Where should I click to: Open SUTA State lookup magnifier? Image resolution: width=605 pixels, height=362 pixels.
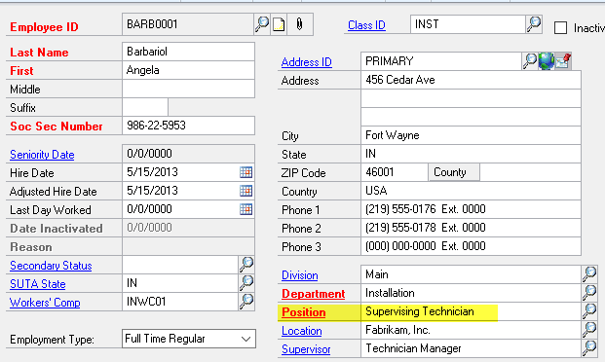click(x=246, y=282)
